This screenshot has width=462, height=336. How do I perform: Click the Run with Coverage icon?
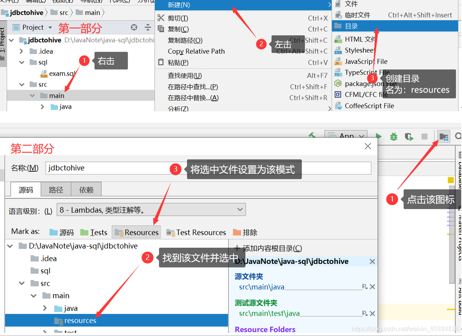[x=409, y=136]
